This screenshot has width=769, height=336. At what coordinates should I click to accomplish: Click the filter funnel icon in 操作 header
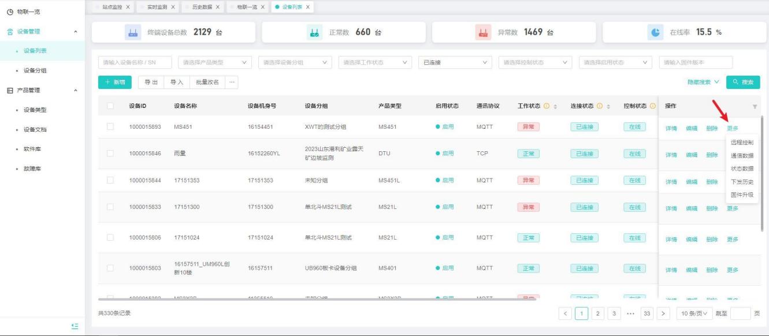(755, 107)
